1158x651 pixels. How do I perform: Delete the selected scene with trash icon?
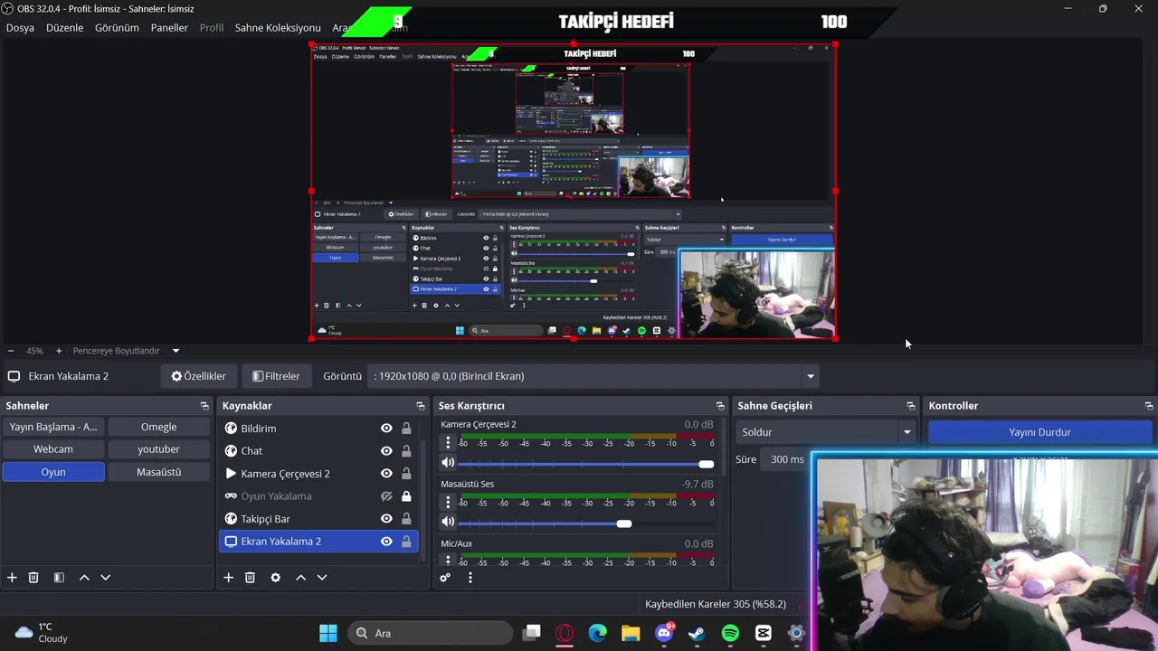pos(33,578)
